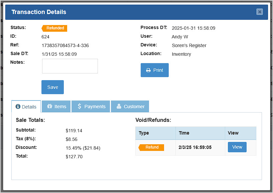The image size is (273, 193).
Task: Select the Details tab
Action: (x=26, y=106)
